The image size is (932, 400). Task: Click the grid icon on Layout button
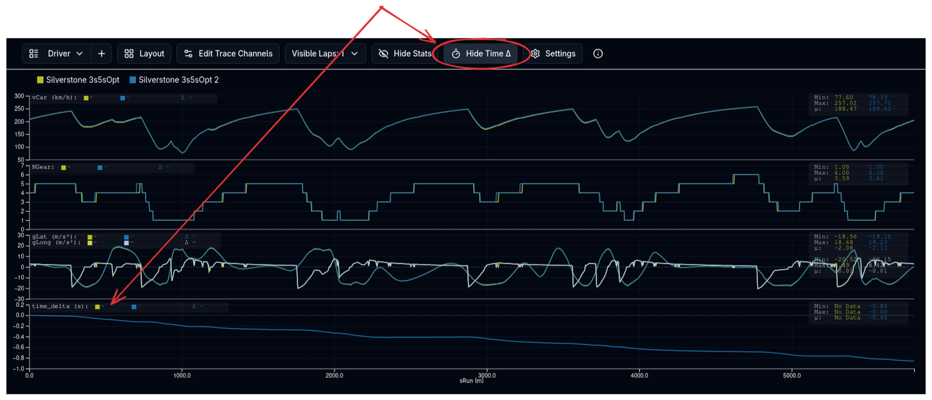(x=129, y=54)
